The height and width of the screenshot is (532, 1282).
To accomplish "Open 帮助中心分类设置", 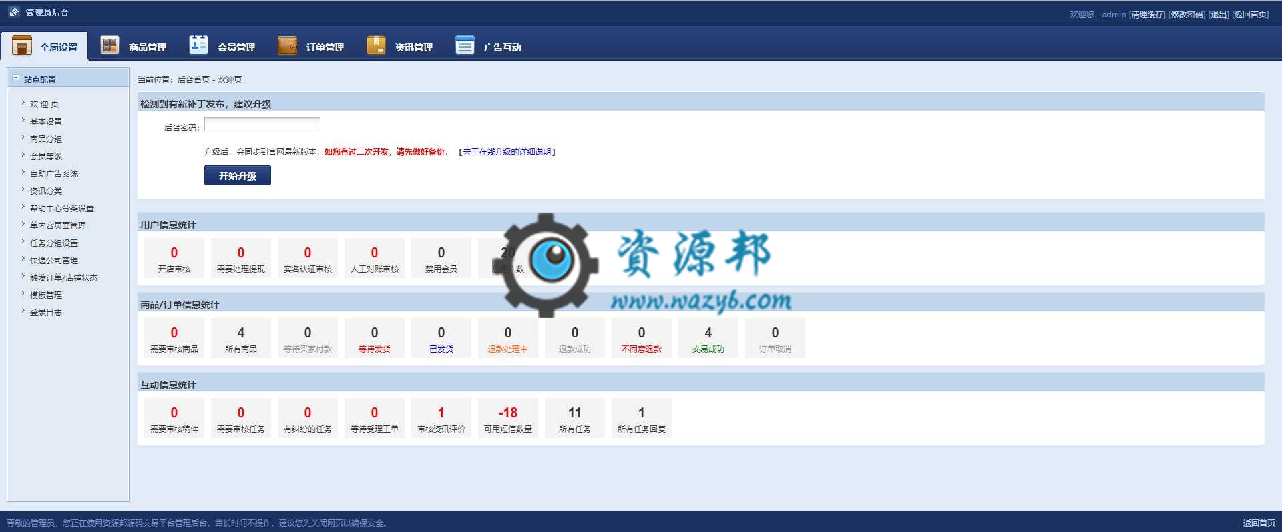I will [62, 208].
